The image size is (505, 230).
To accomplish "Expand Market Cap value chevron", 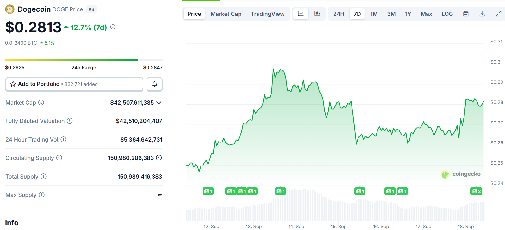I will [x=159, y=103].
